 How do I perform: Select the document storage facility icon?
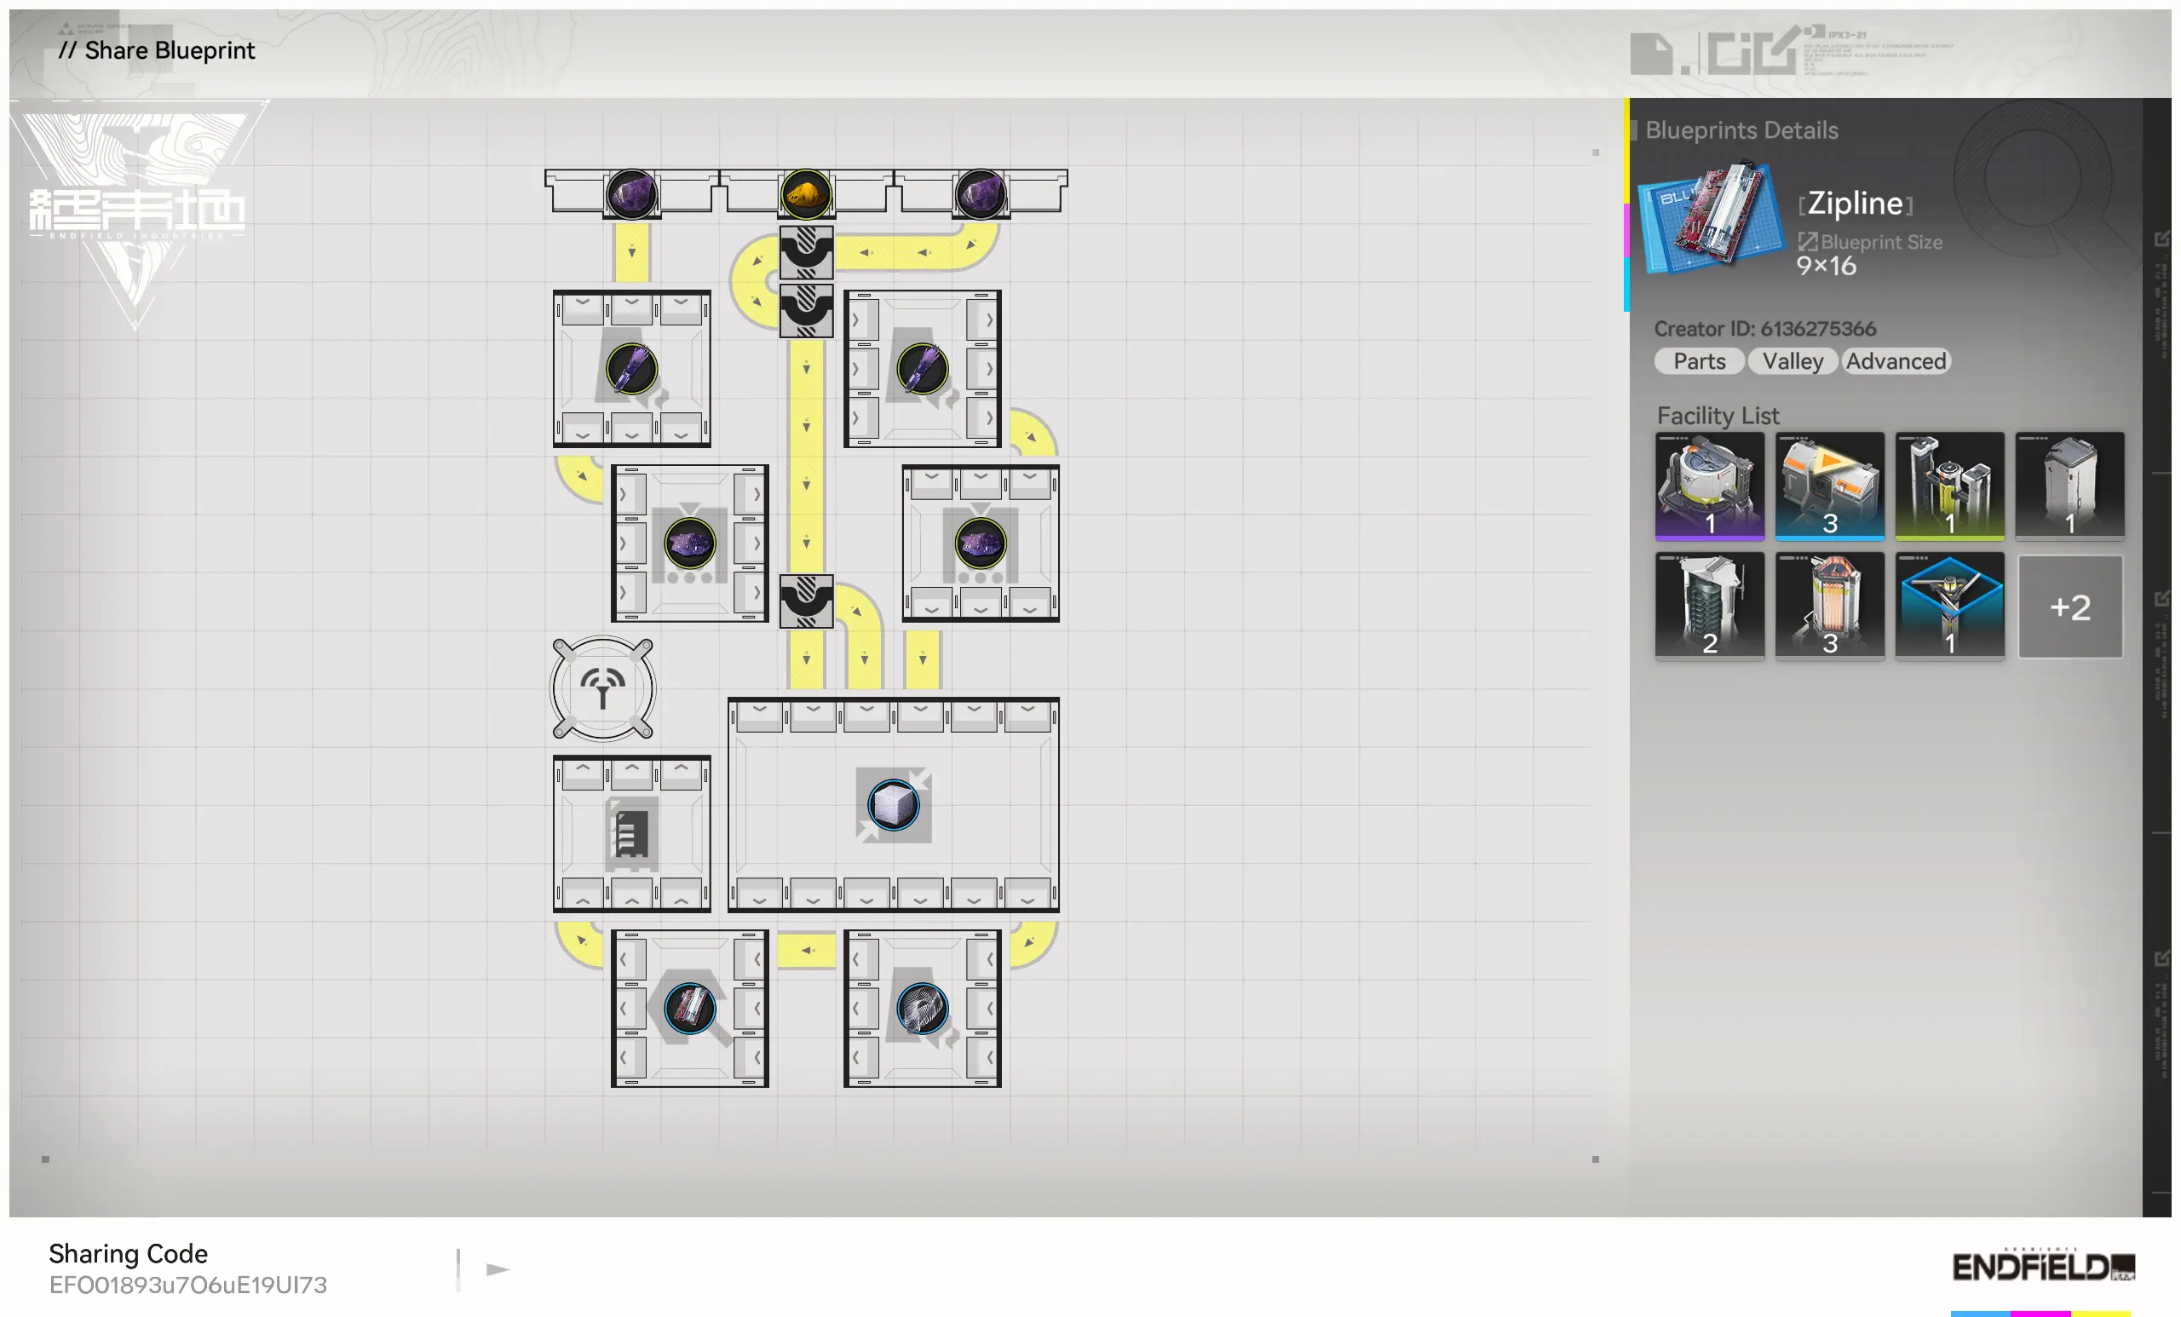click(x=631, y=833)
